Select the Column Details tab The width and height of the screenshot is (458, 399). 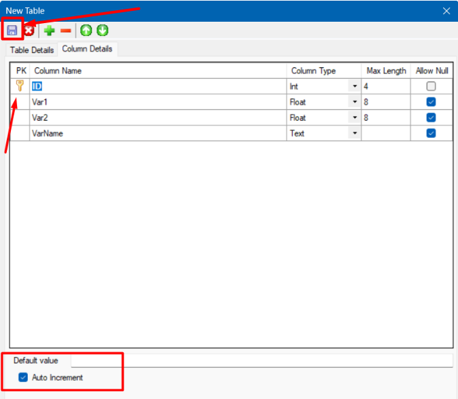pos(87,50)
